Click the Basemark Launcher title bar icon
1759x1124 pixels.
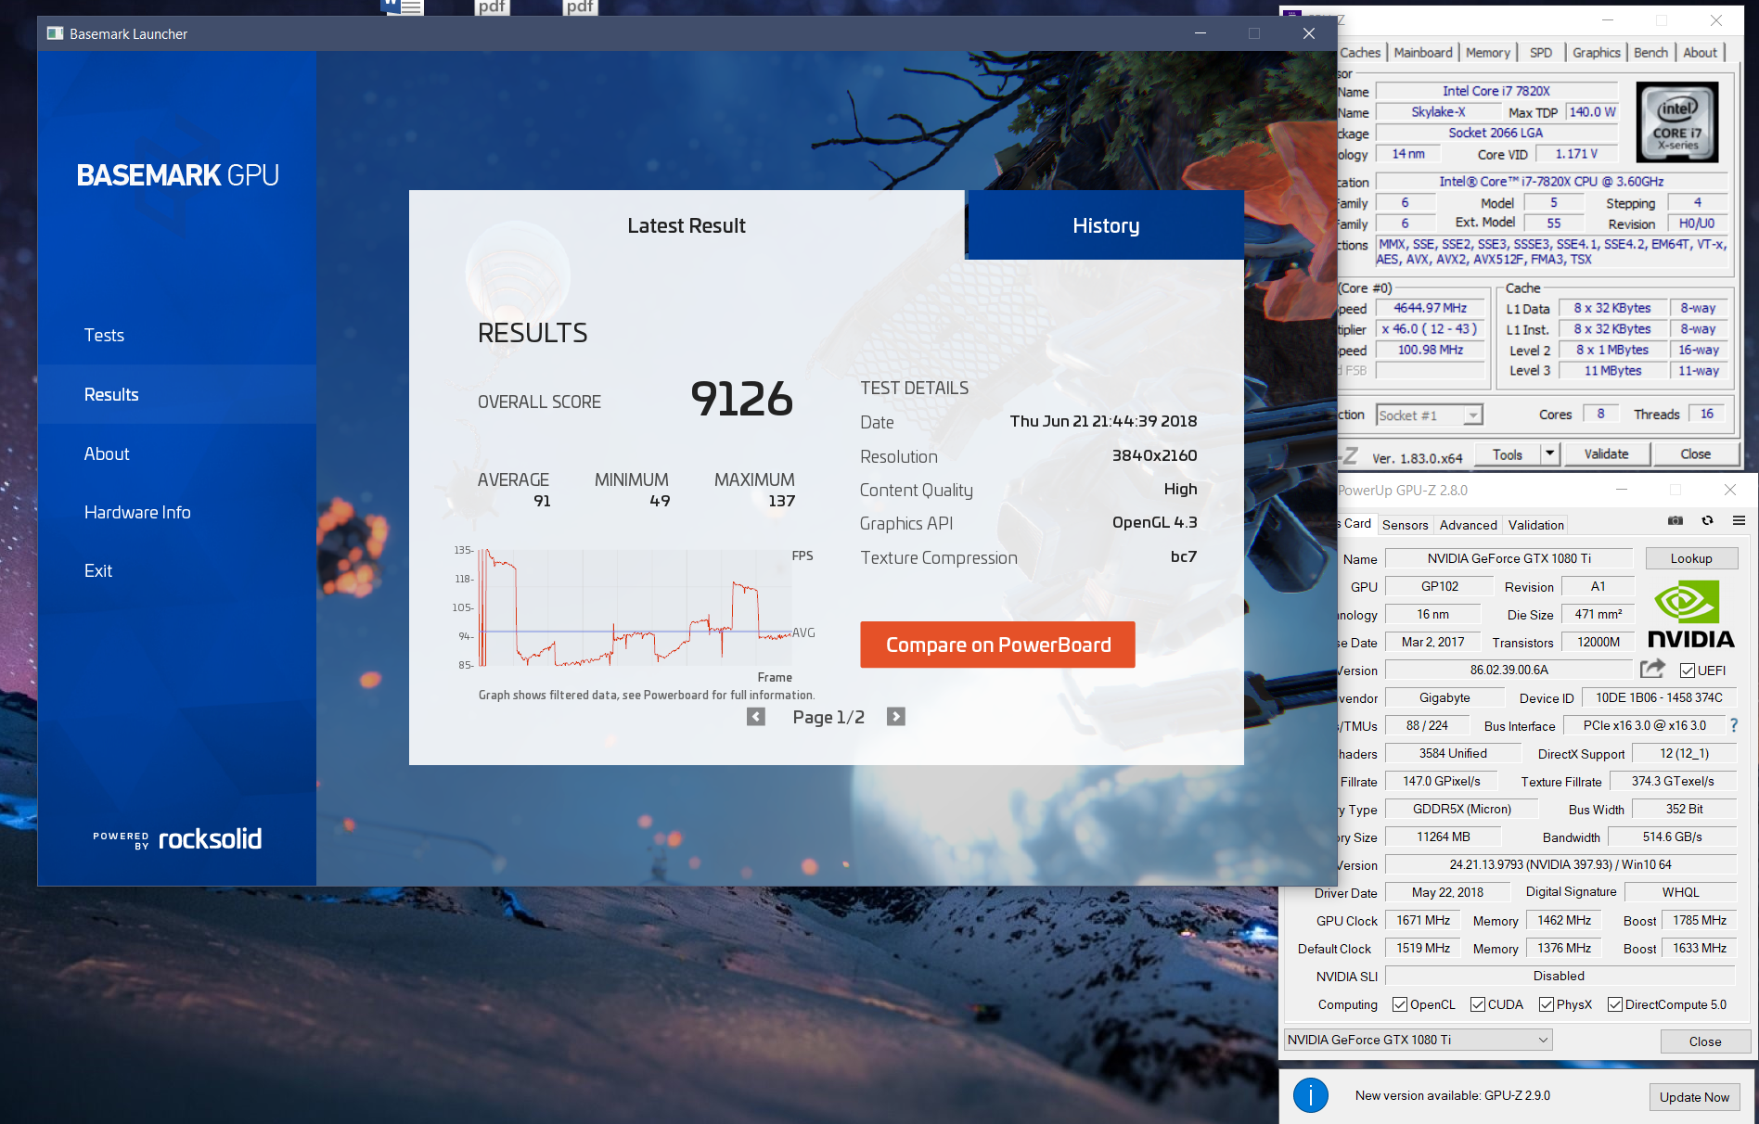coord(55,33)
